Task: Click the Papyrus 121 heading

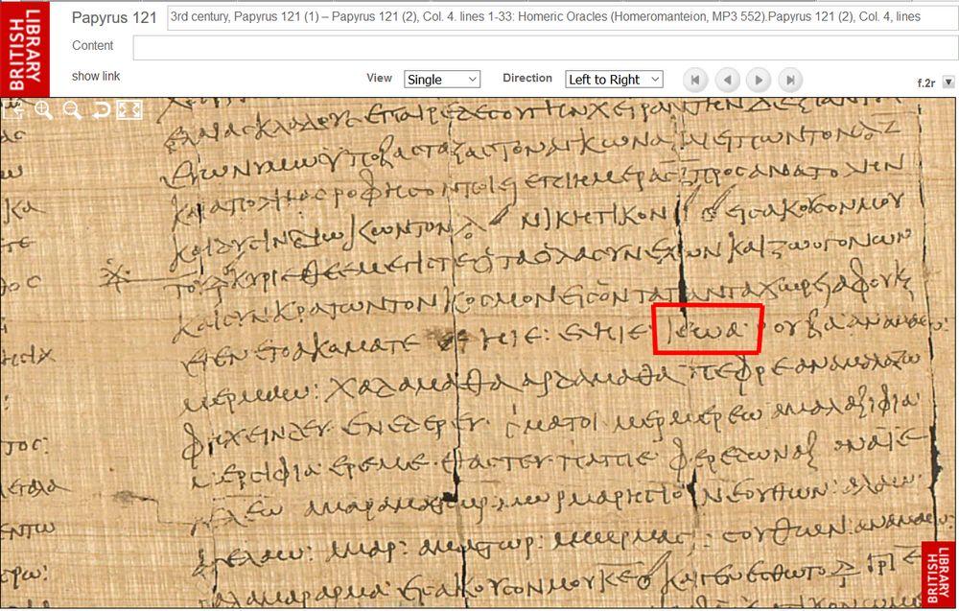Action: click(113, 17)
